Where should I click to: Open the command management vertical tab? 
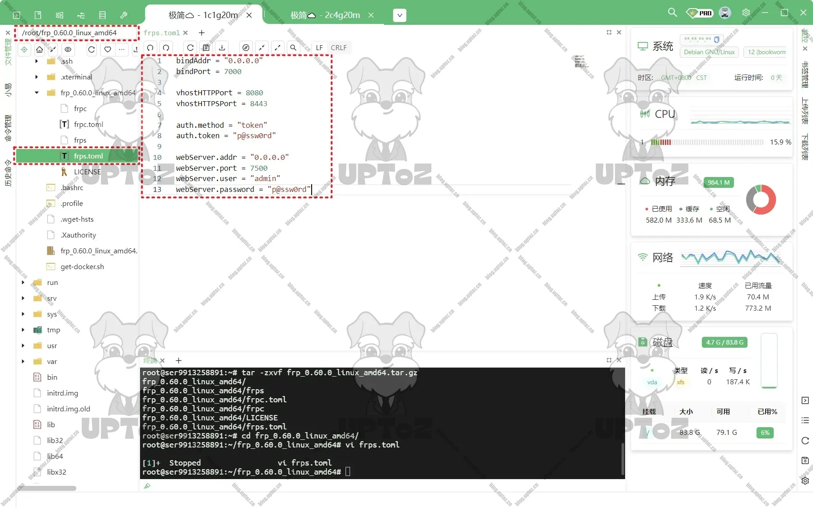click(x=8, y=128)
